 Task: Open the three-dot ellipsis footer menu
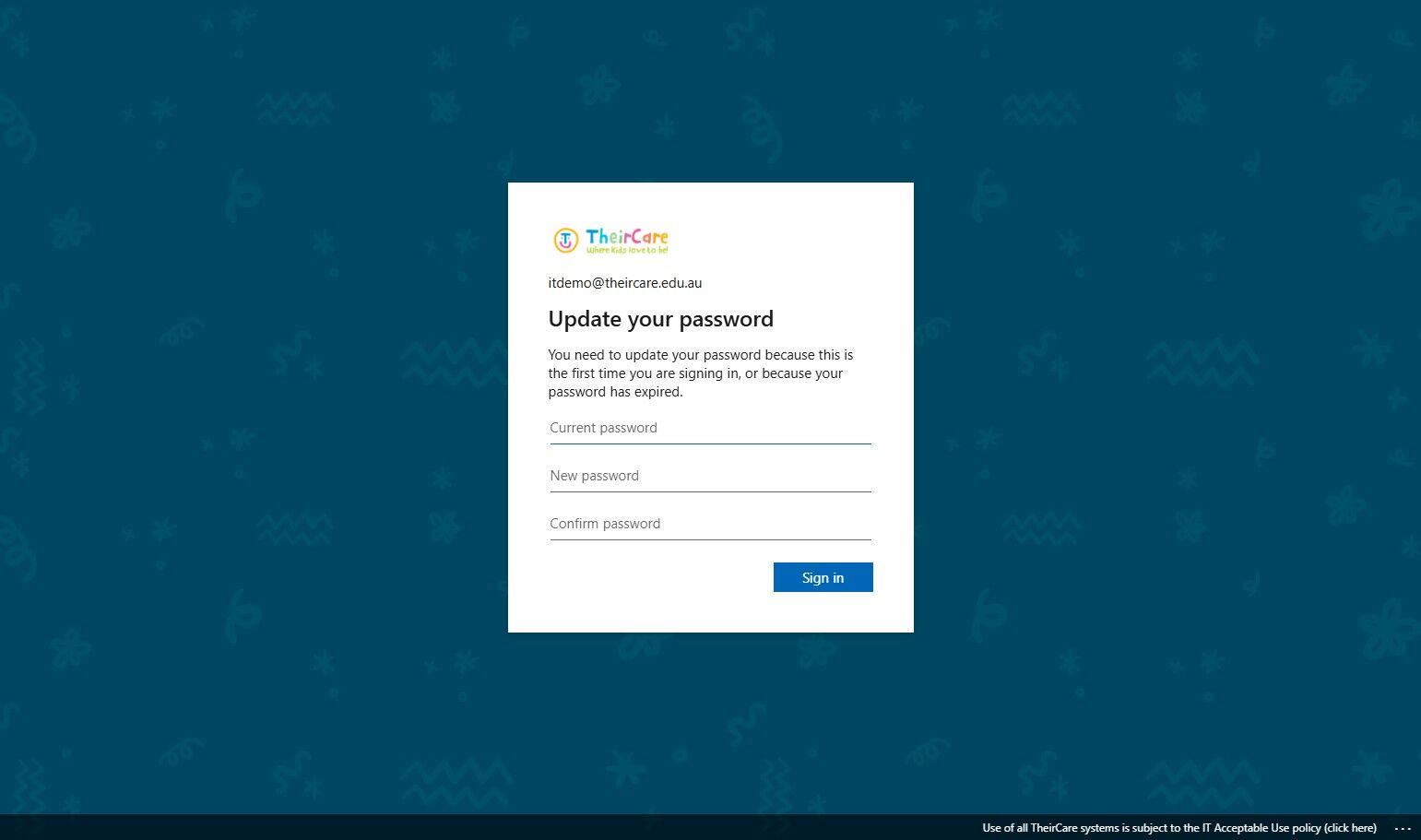1403,828
